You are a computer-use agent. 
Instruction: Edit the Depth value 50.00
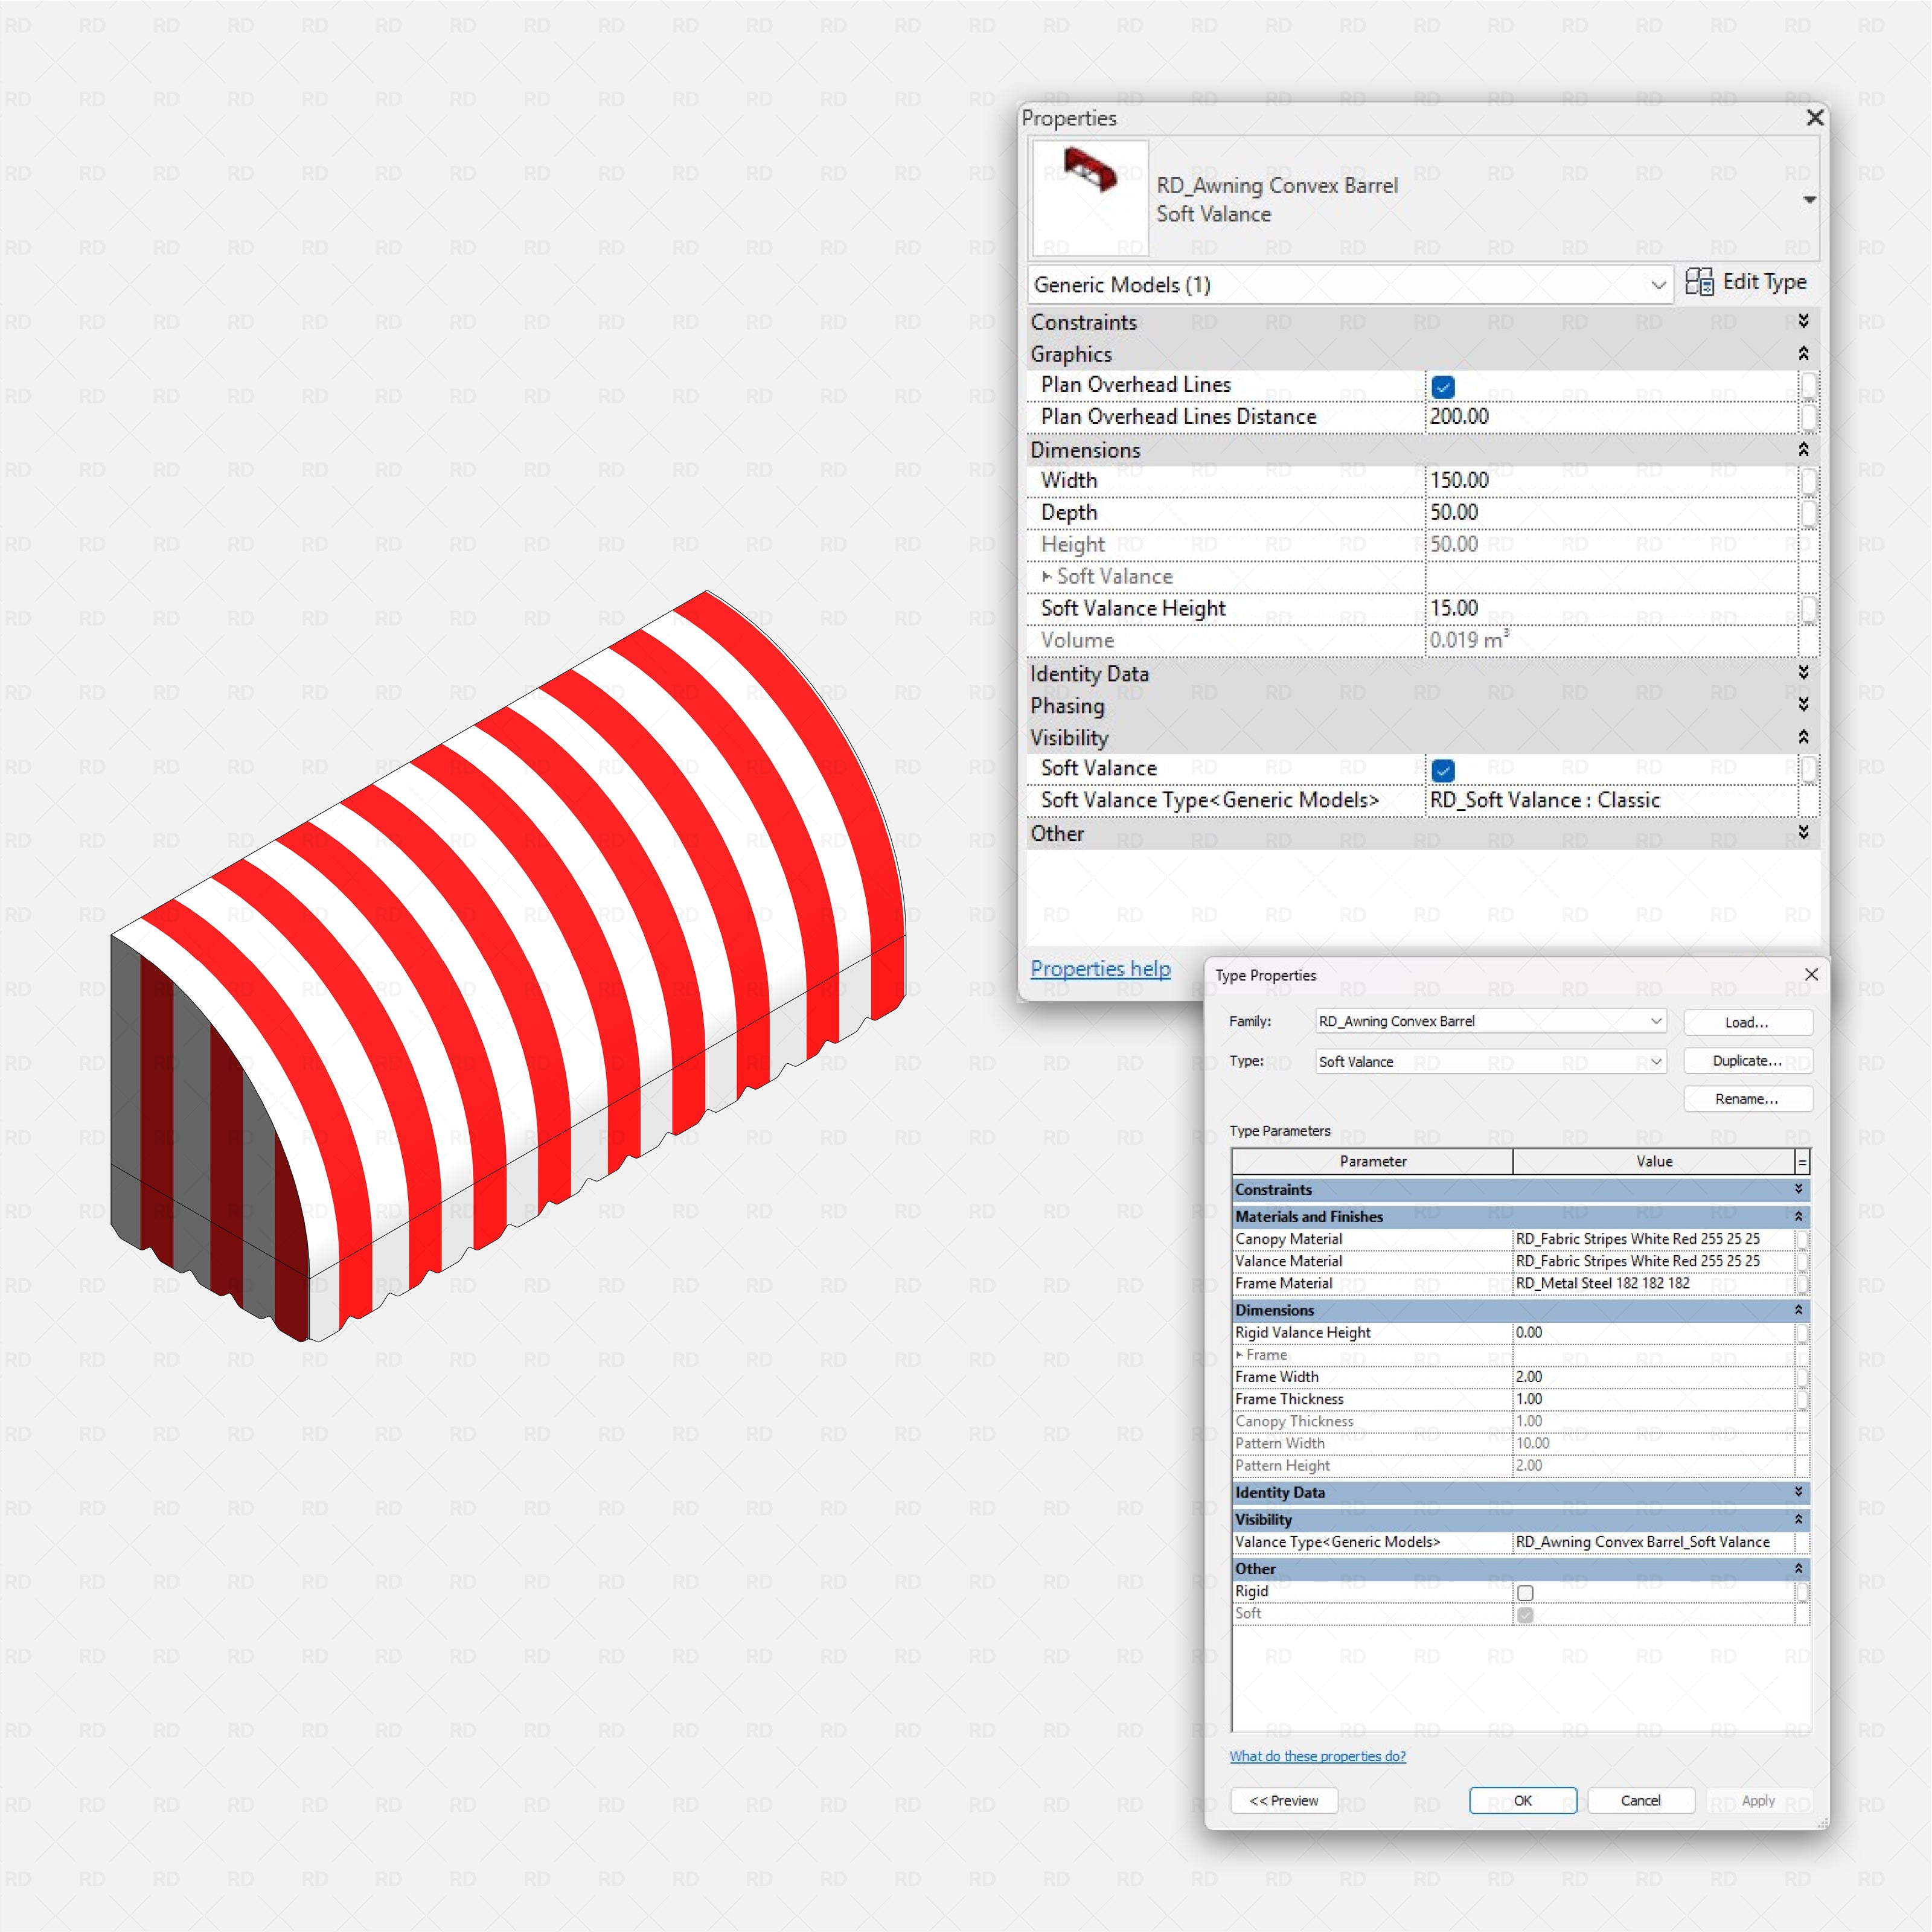[x=1611, y=513]
